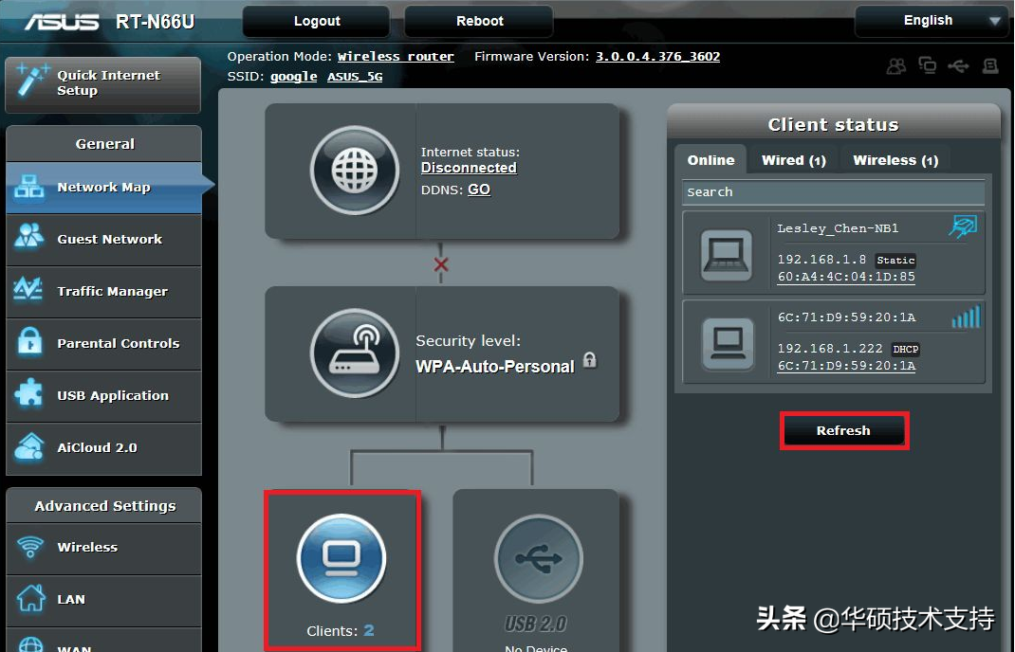The image size is (1015, 652).
Task: Click the wireless router icon beside Security level
Action: click(354, 353)
